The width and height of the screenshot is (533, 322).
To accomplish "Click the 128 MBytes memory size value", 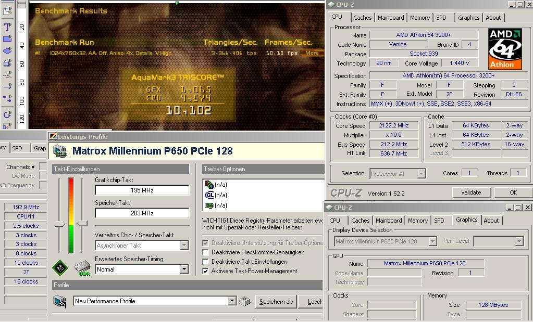I will click(493, 305).
